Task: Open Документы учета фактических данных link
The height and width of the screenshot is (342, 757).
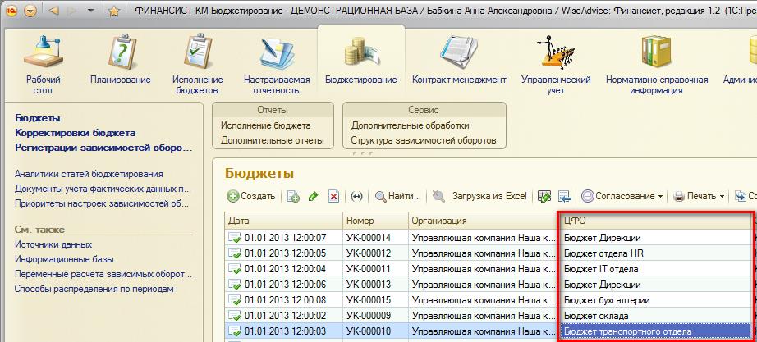Action: click(x=103, y=189)
